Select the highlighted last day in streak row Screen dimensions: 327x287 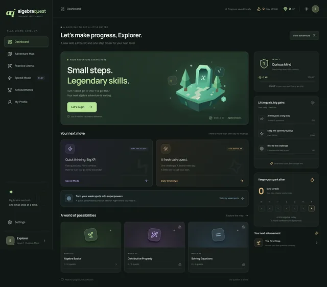(311, 208)
